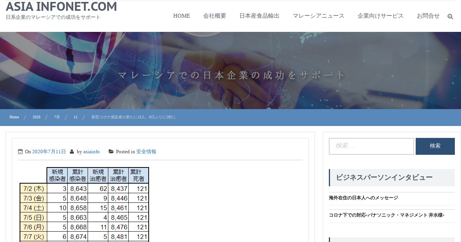461x242 pixels.
Task: Click the cell value 8,648
Action: pyautogui.click(x=78, y=198)
